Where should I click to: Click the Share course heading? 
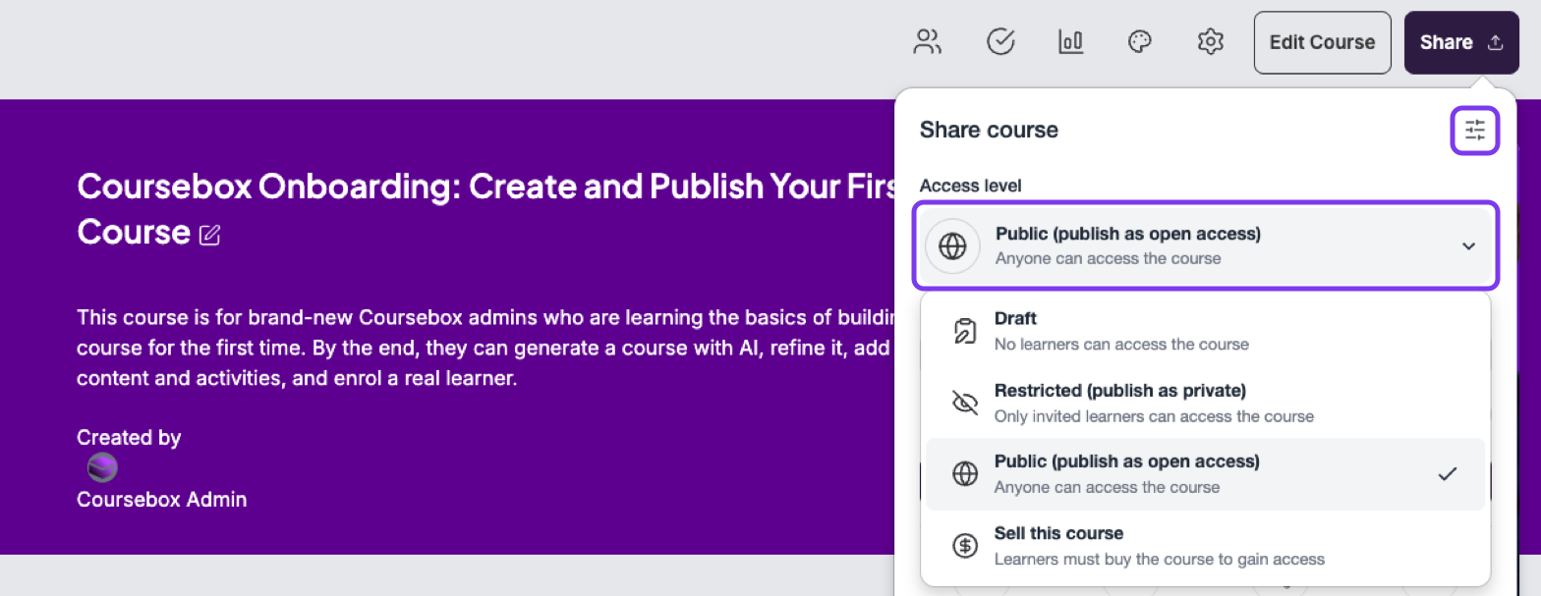(x=989, y=130)
